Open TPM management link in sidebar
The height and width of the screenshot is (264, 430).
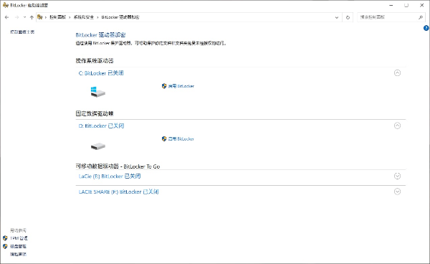pos(19,238)
